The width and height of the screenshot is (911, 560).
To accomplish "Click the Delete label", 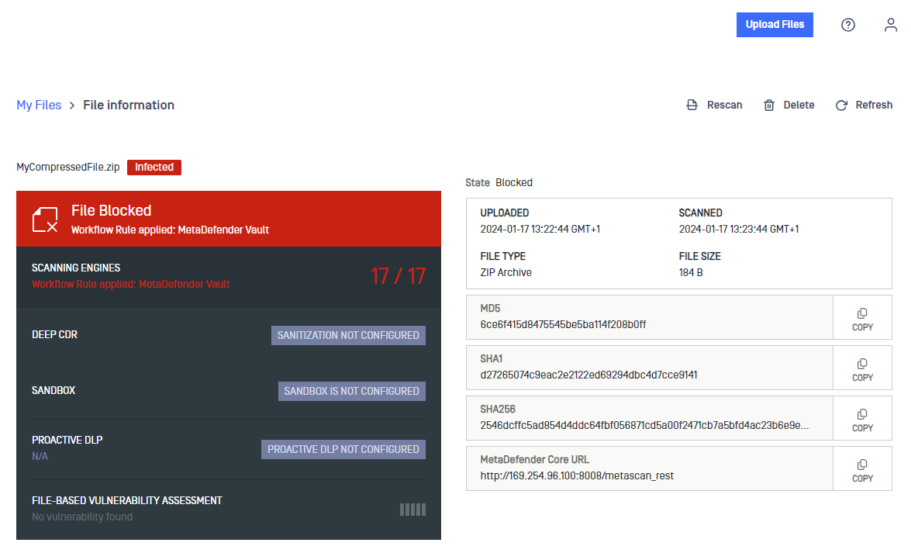I will point(799,105).
